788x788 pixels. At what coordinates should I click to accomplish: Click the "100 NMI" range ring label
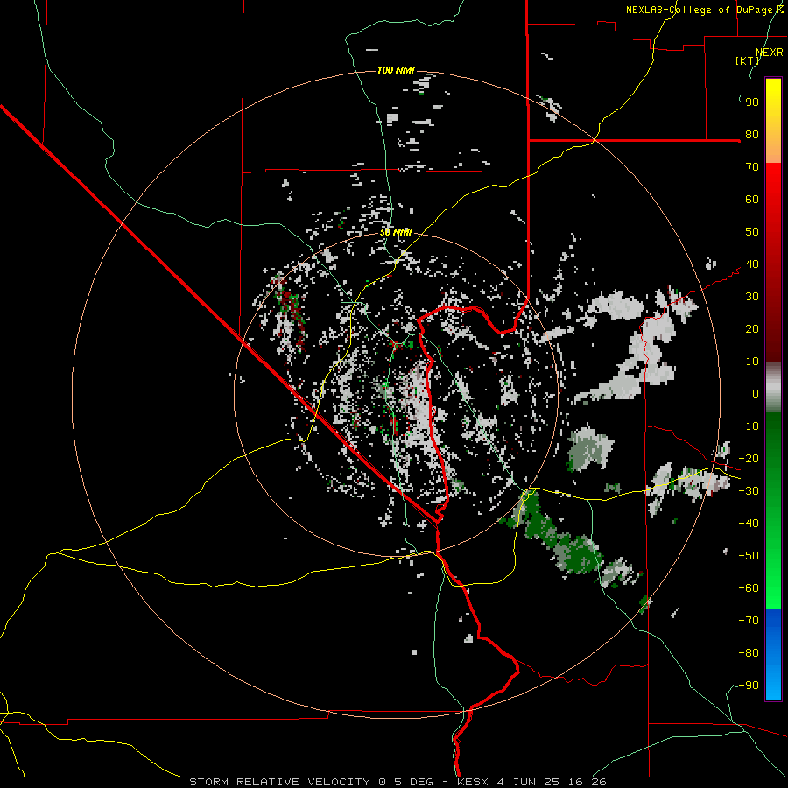coord(396,70)
